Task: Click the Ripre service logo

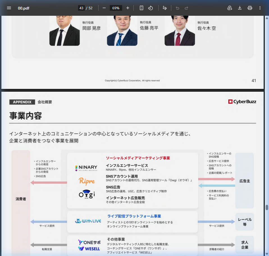Action: pos(86,181)
